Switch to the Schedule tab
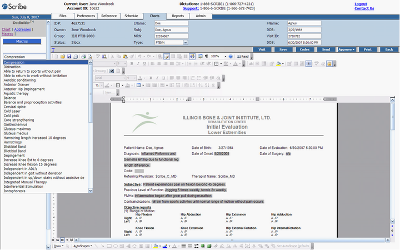Viewport: 400px width, 250px height. click(131, 16)
